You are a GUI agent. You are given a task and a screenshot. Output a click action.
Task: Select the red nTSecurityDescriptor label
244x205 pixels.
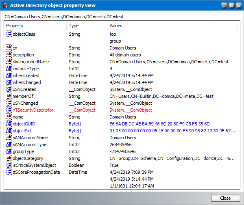coord(33,110)
